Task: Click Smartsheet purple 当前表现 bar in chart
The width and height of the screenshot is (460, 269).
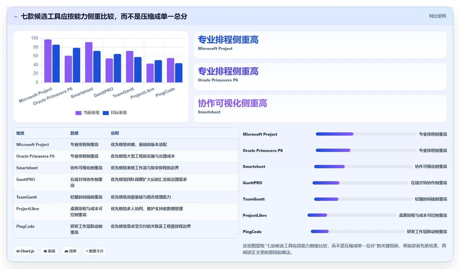Action: pos(89,62)
